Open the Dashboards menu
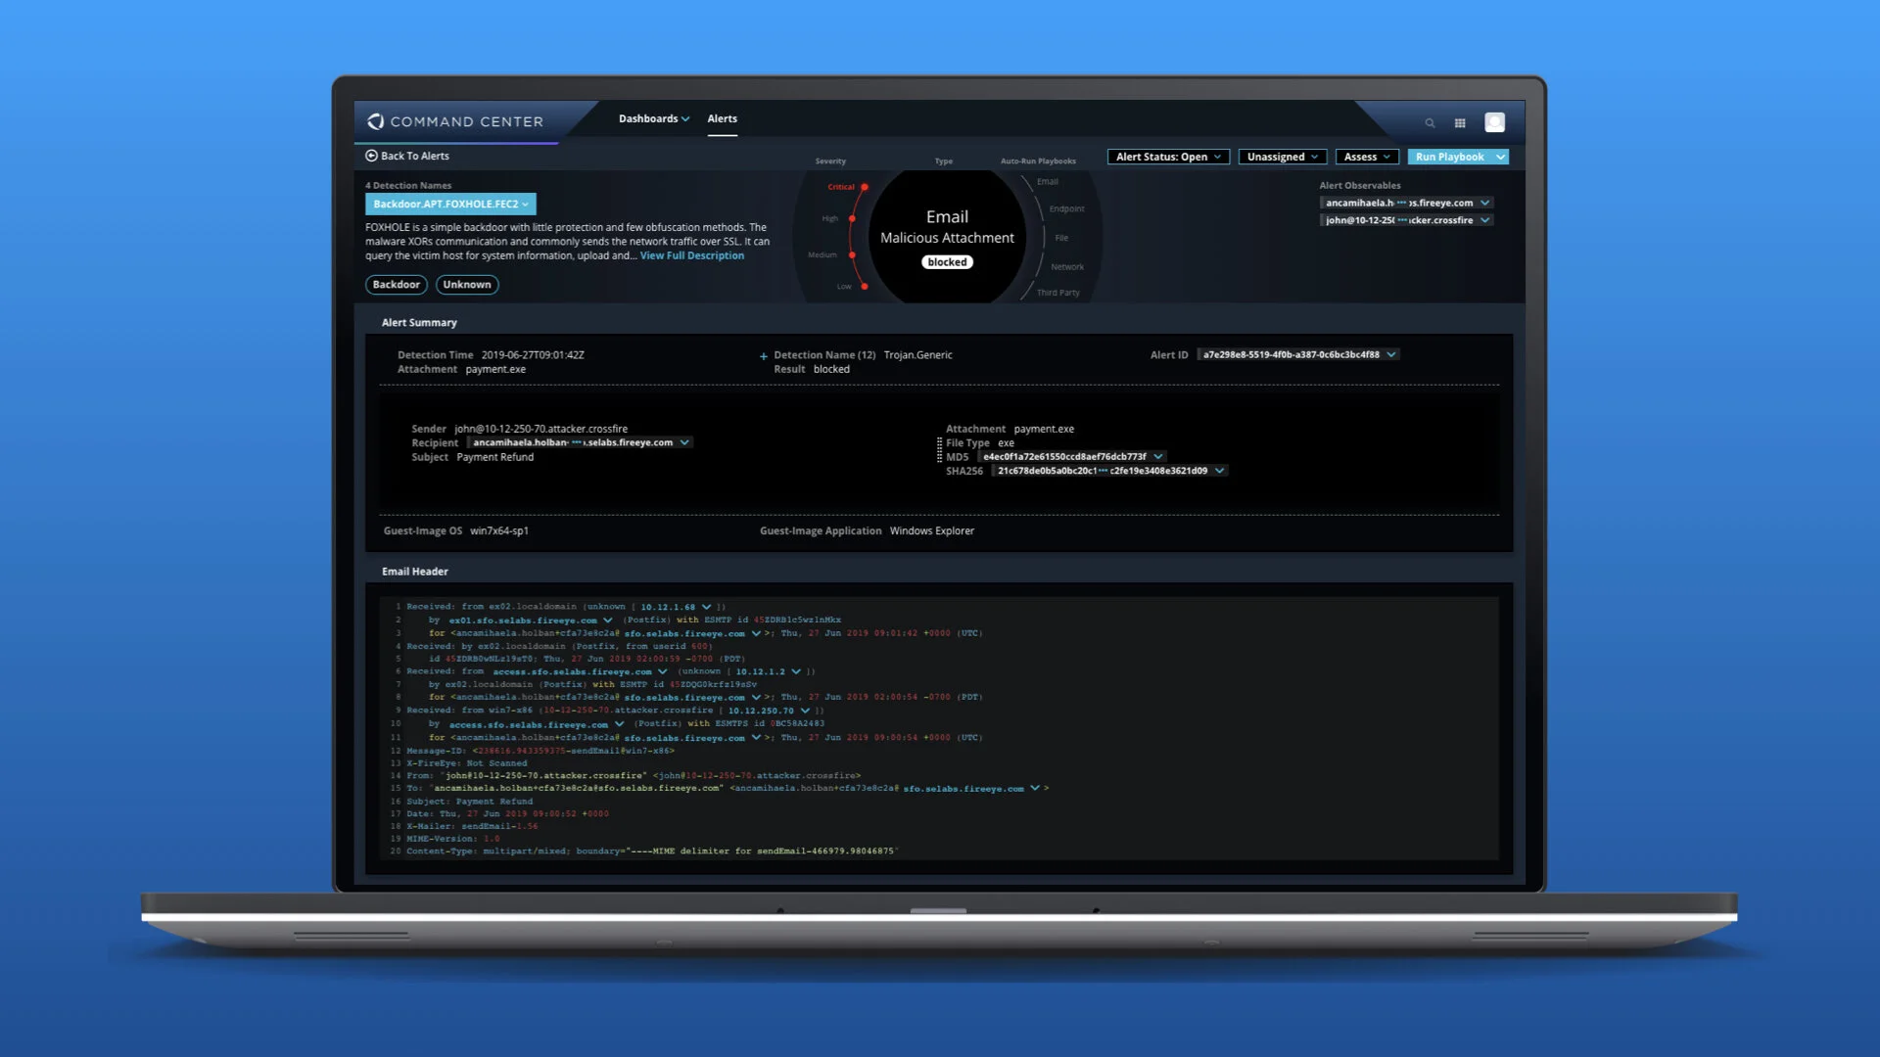1880x1057 pixels. tap(653, 118)
